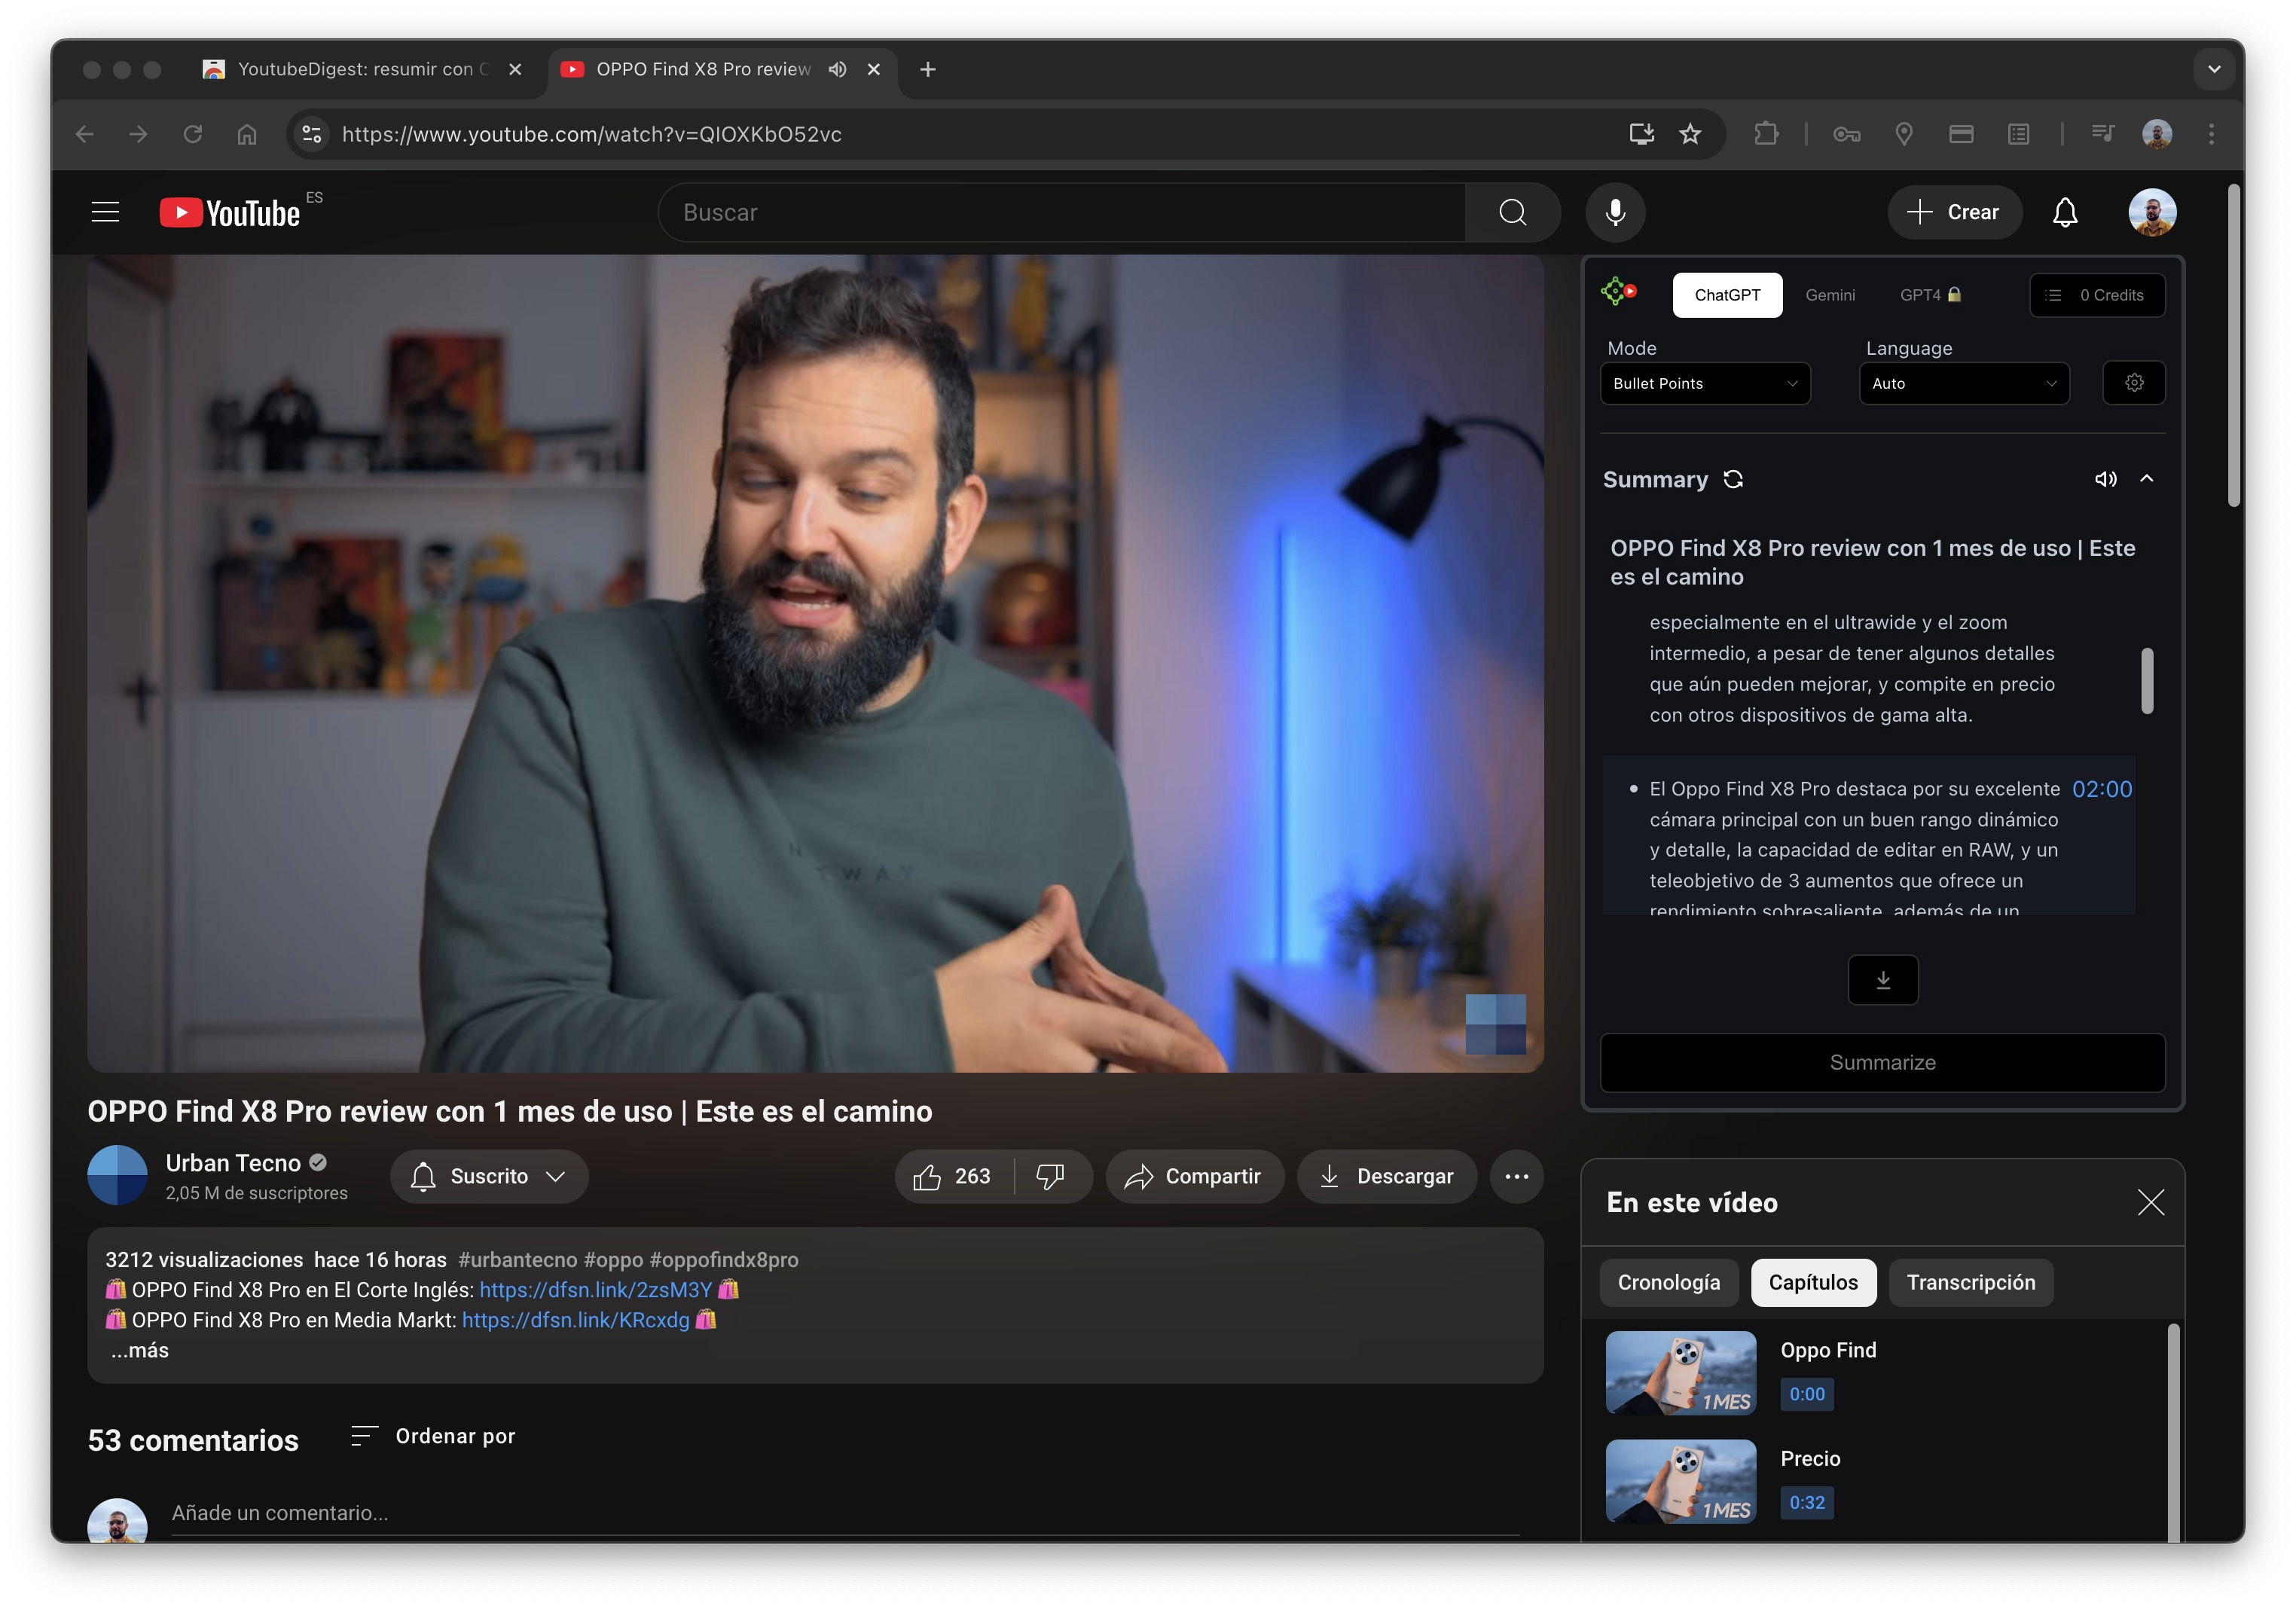
Task: Open the Ordenar por comments sort menu
Action: (x=433, y=1437)
